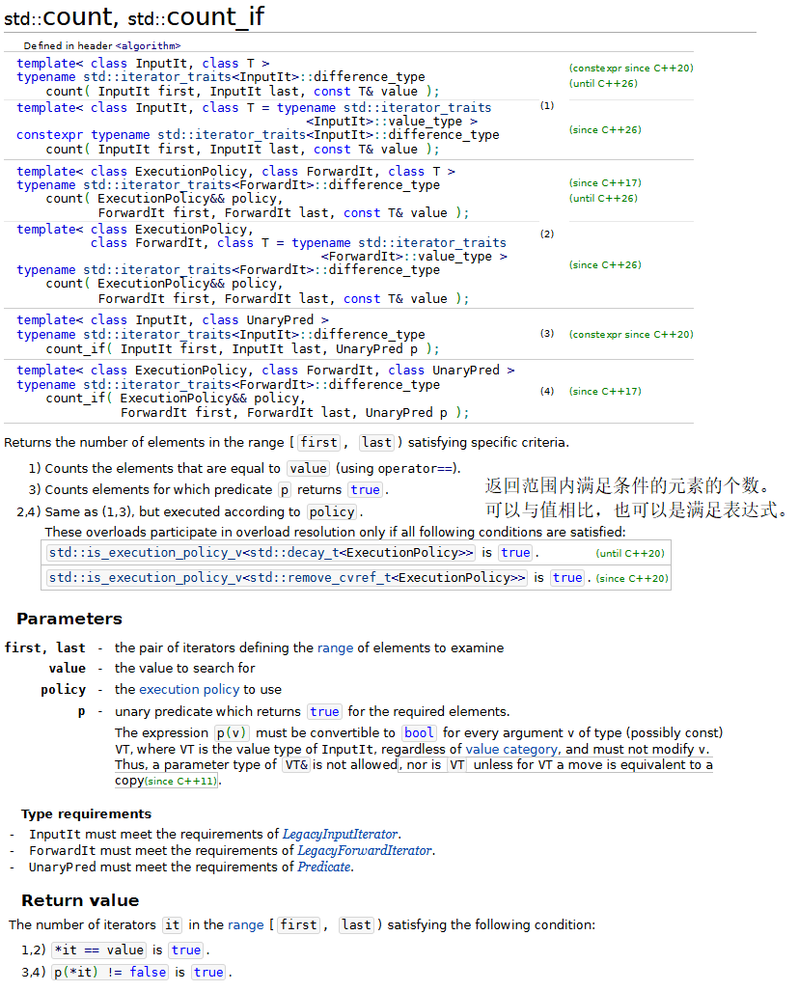The width and height of the screenshot is (798, 991).
Task: Follow the LegacyForwardIterator link
Action: point(365,851)
